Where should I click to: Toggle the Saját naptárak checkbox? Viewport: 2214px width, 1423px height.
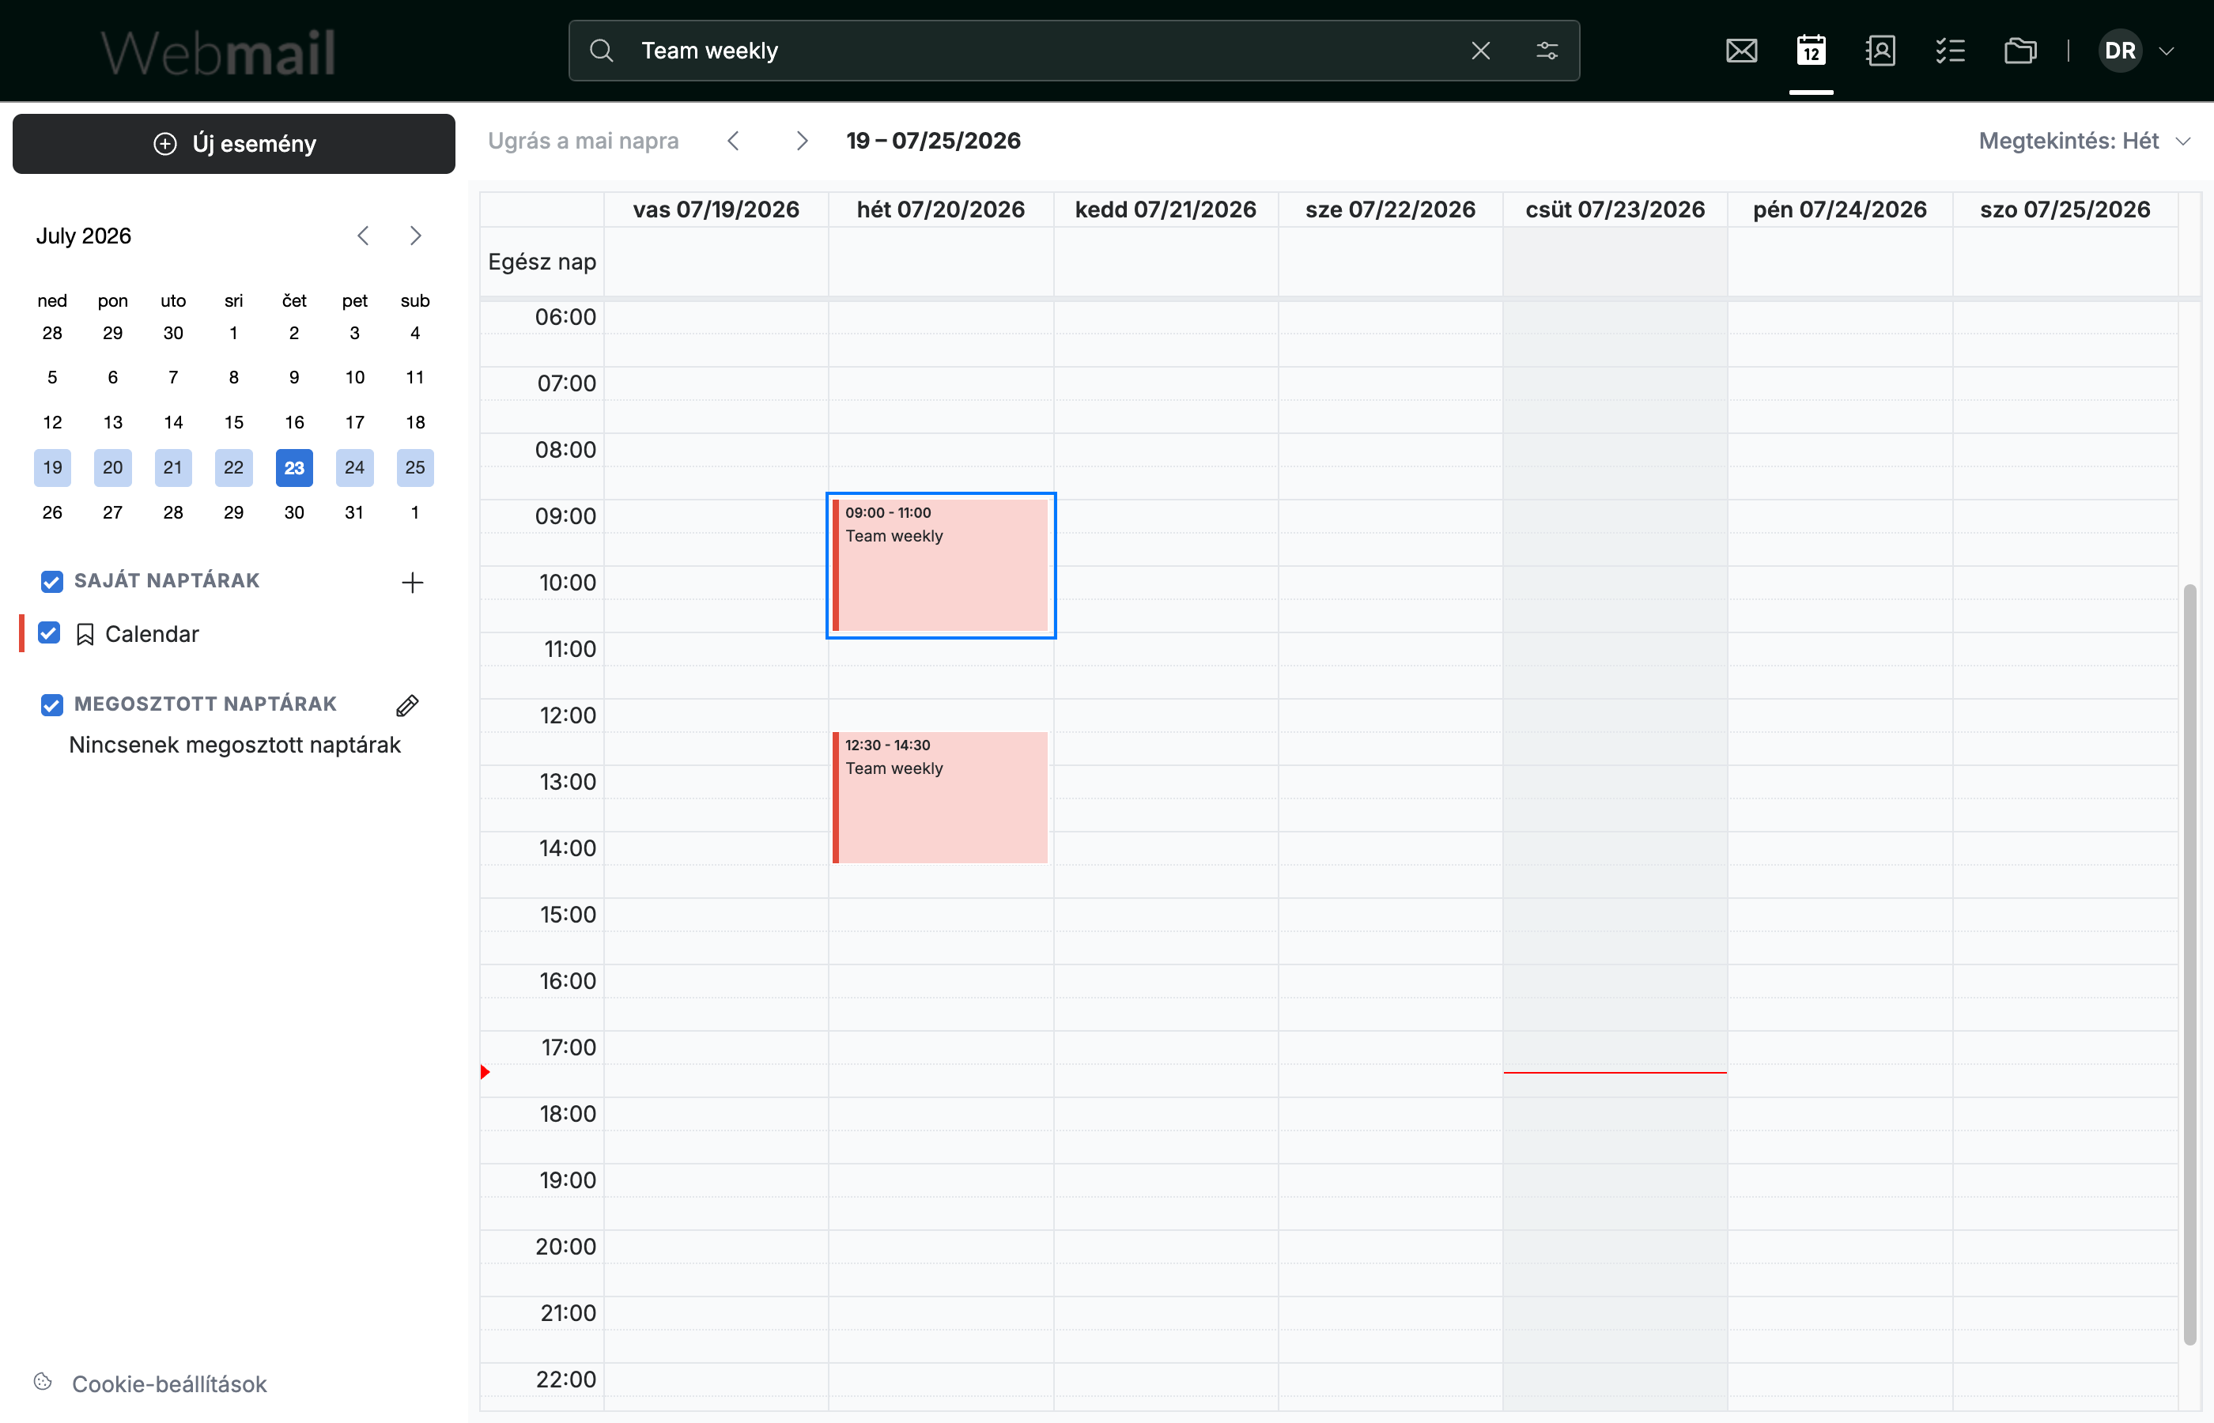[x=51, y=581]
